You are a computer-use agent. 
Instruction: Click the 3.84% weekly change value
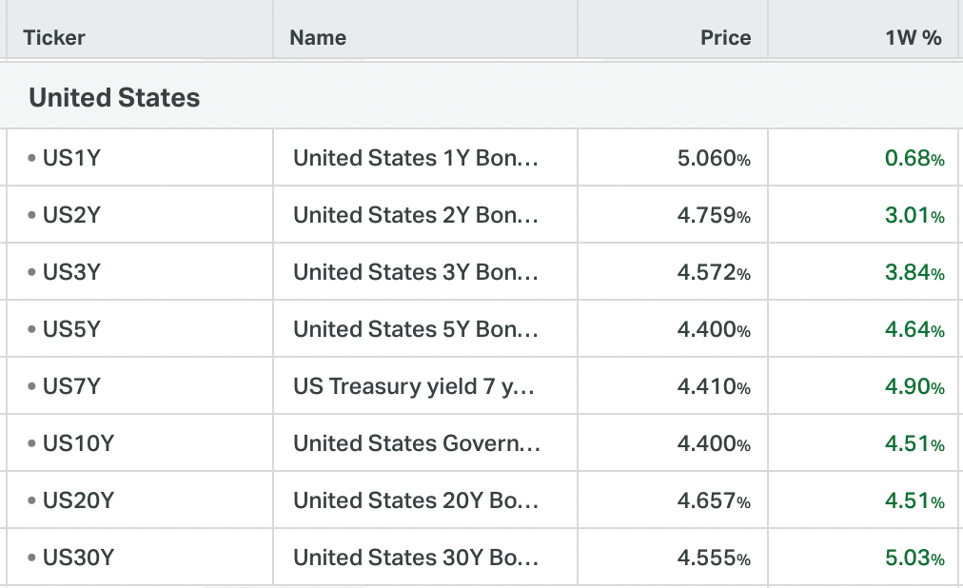(914, 272)
